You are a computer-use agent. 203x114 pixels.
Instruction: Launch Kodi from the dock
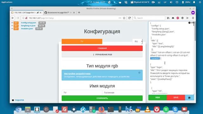pyautogui.click(x=83, y=110)
